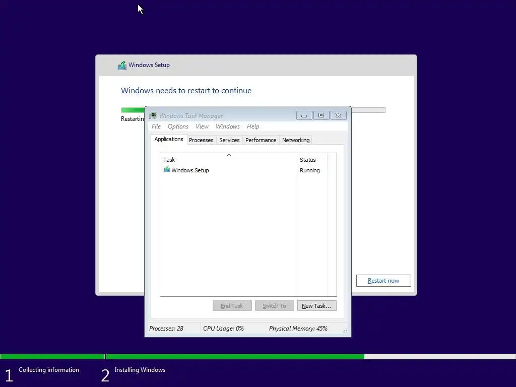Image resolution: width=516 pixels, height=387 pixels.
Task: Sort by the Status column header
Action: (312, 160)
